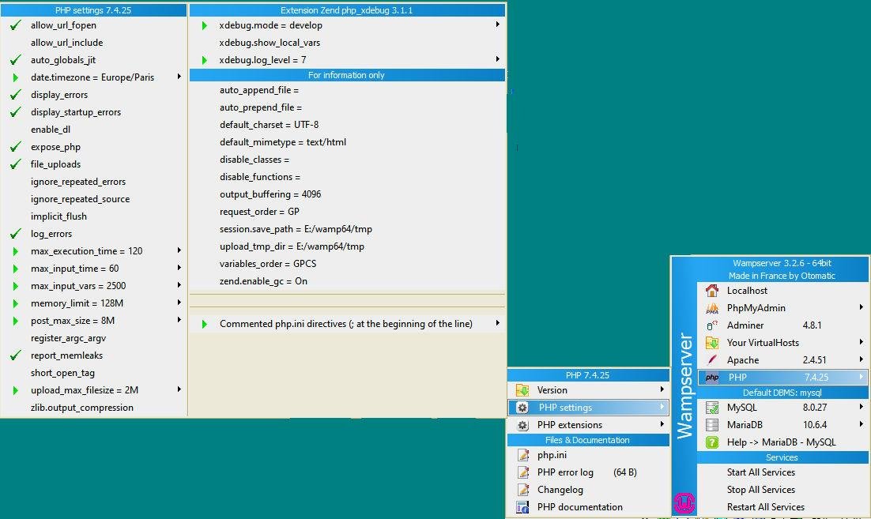This screenshot has width=871, height=519.
Task: Expand the Your VirtualHosts submenu arrow
Action: click(x=861, y=342)
